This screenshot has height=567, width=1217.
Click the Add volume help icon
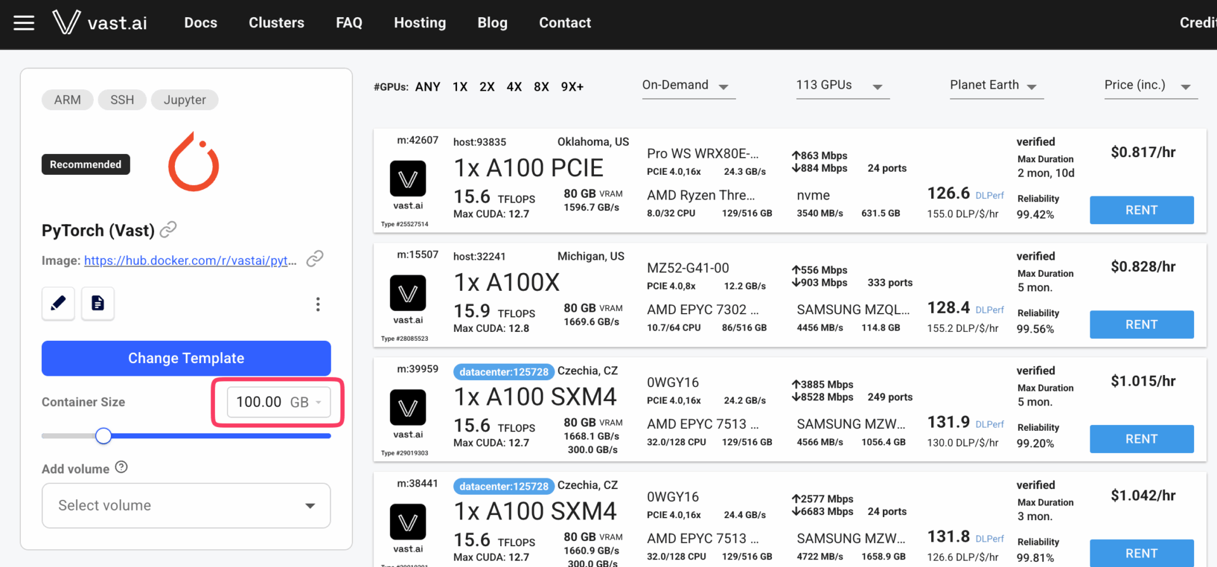(122, 468)
